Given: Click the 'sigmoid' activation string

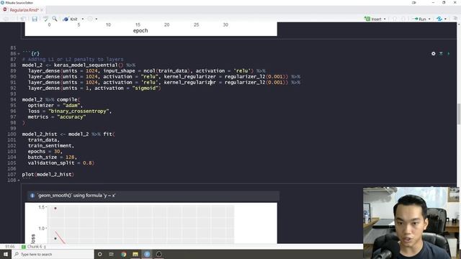Looking at the screenshot, I should [146, 88].
